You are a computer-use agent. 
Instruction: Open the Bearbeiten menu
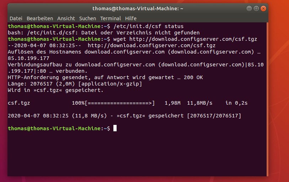tap(39, 18)
